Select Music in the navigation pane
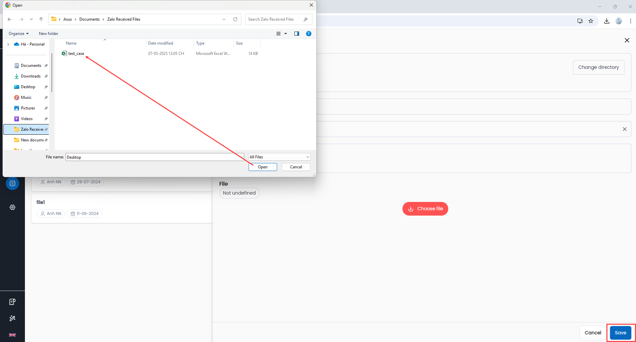 26,97
